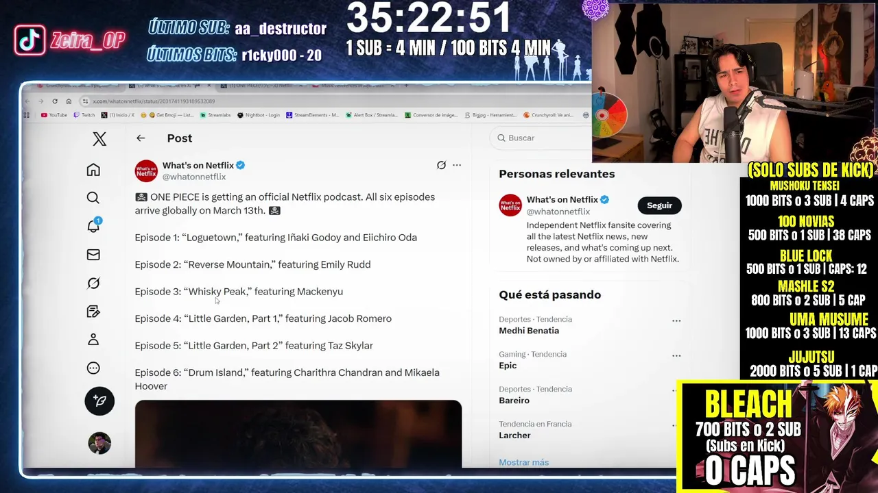
Task: Open Get Emoji bookmark
Action: point(167,115)
